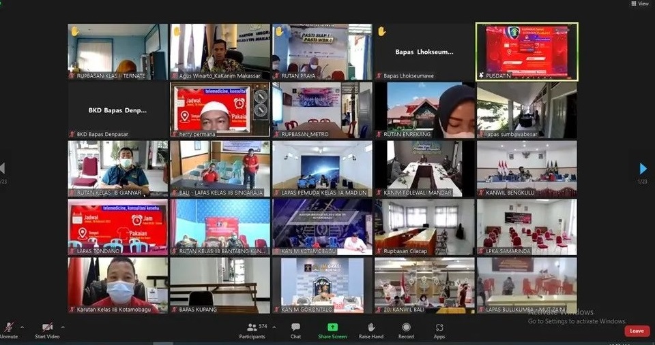Select the PUSDATIN shared screen tile
The image size is (655, 345).
coord(527,52)
